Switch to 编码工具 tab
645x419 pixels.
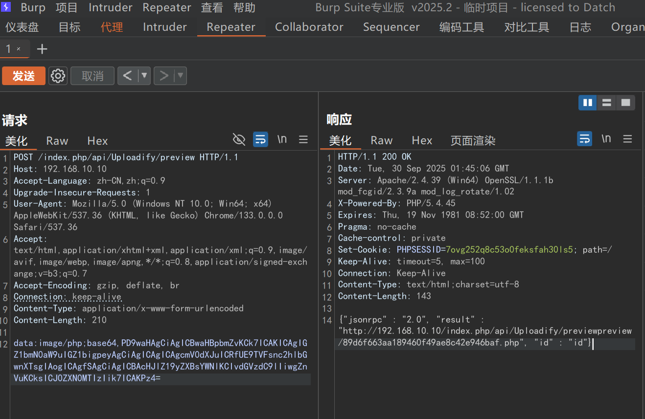coord(461,27)
